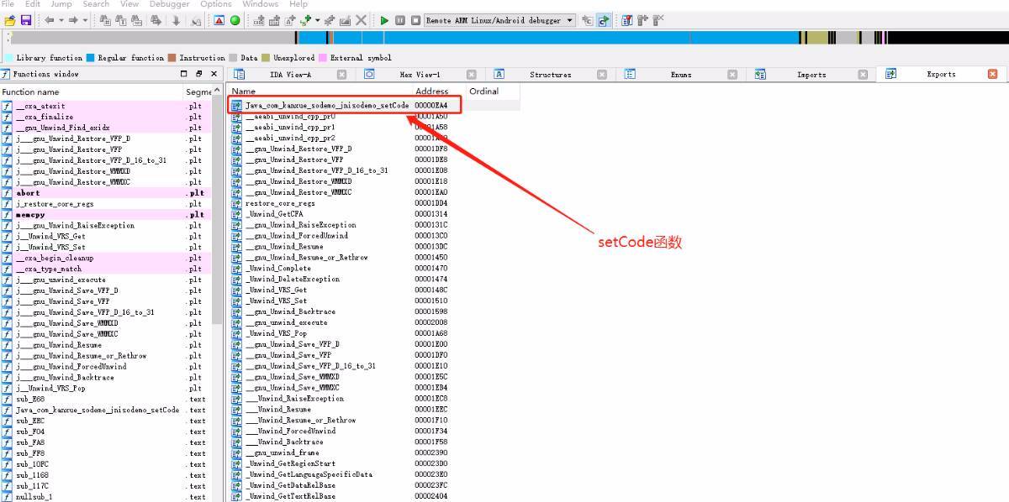The height and width of the screenshot is (502, 1009).
Task: Click the Jump forward arrow icon
Action: 73,20
